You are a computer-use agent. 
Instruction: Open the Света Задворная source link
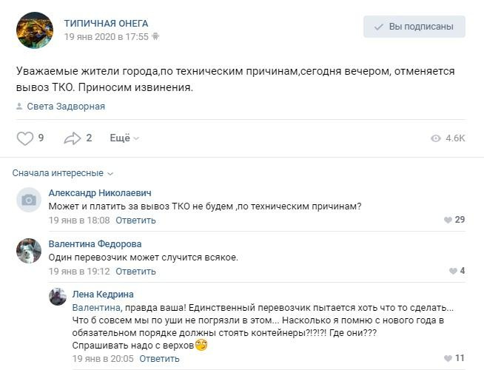[x=66, y=107]
